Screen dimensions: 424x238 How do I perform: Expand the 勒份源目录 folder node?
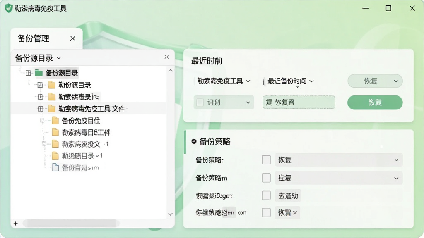click(x=40, y=85)
